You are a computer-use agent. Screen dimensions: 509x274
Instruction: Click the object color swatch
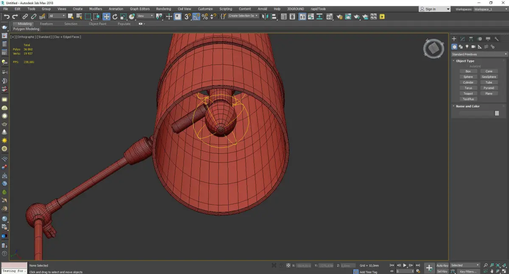[x=497, y=113]
